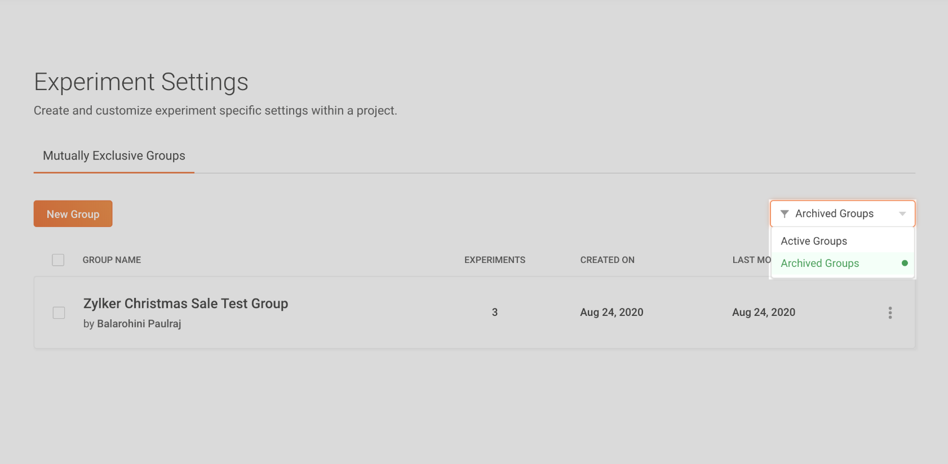Open three-dot menu for Zylker group row
The width and height of the screenshot is (948, 464).
click(x=890, y=313)
